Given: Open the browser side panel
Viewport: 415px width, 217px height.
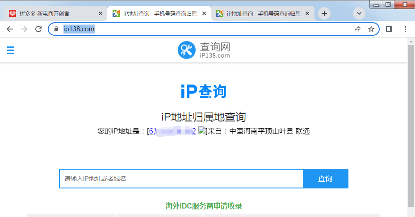Looking at the screenshot, I should pyautogui.click(x=389, y=29).
